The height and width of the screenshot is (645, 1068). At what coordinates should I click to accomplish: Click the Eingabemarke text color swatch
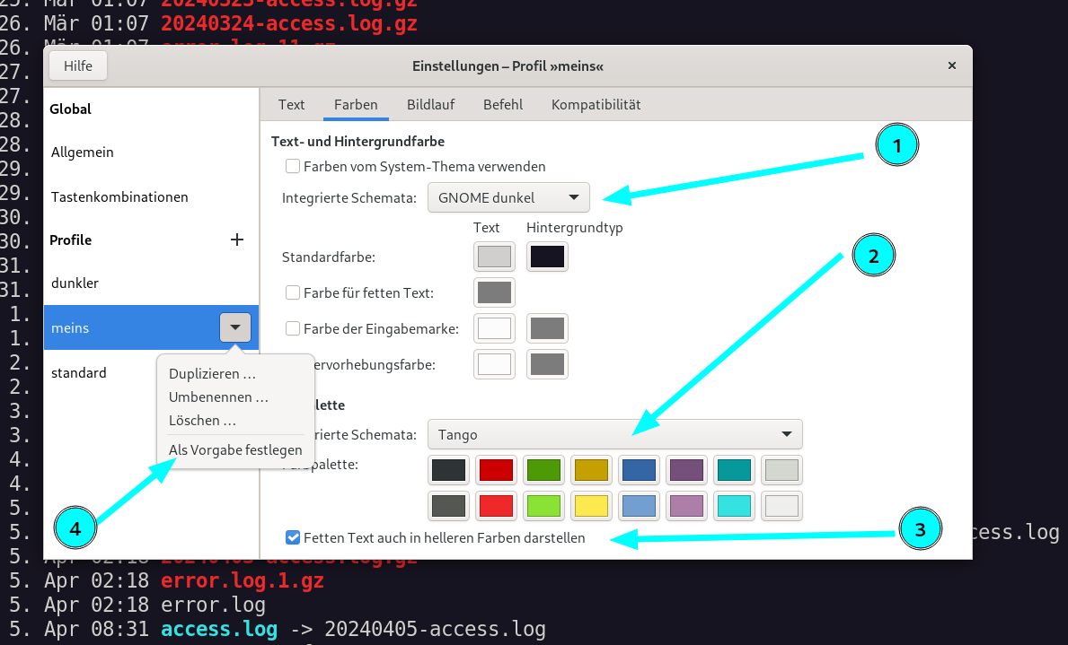coord(494,328)
